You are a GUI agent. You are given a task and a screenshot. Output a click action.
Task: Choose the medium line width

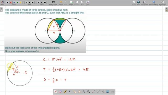29,2
